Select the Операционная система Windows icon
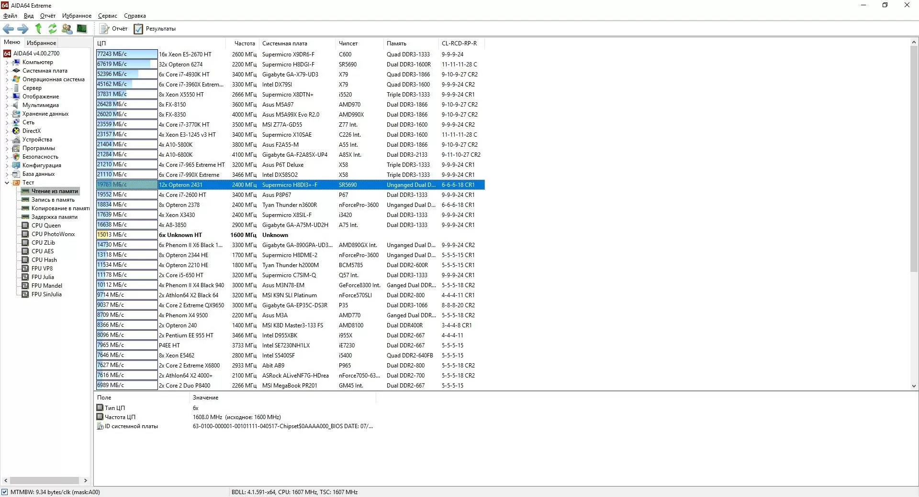The image size is (919, 497). click(16, 79)
